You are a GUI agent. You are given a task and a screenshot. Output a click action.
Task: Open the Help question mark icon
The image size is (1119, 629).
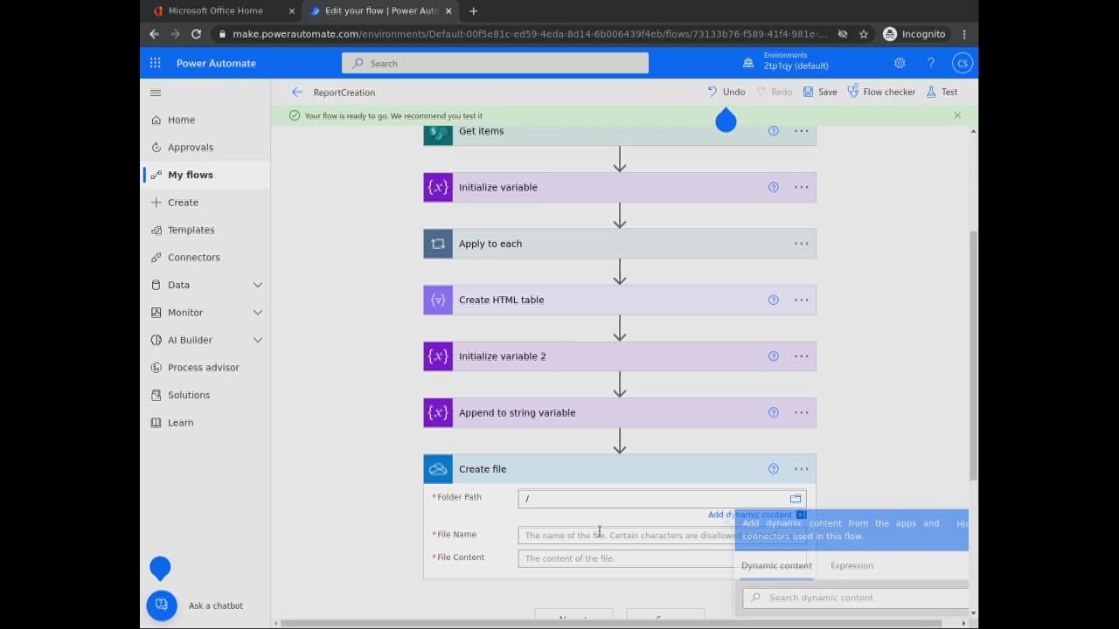(931, 63)
